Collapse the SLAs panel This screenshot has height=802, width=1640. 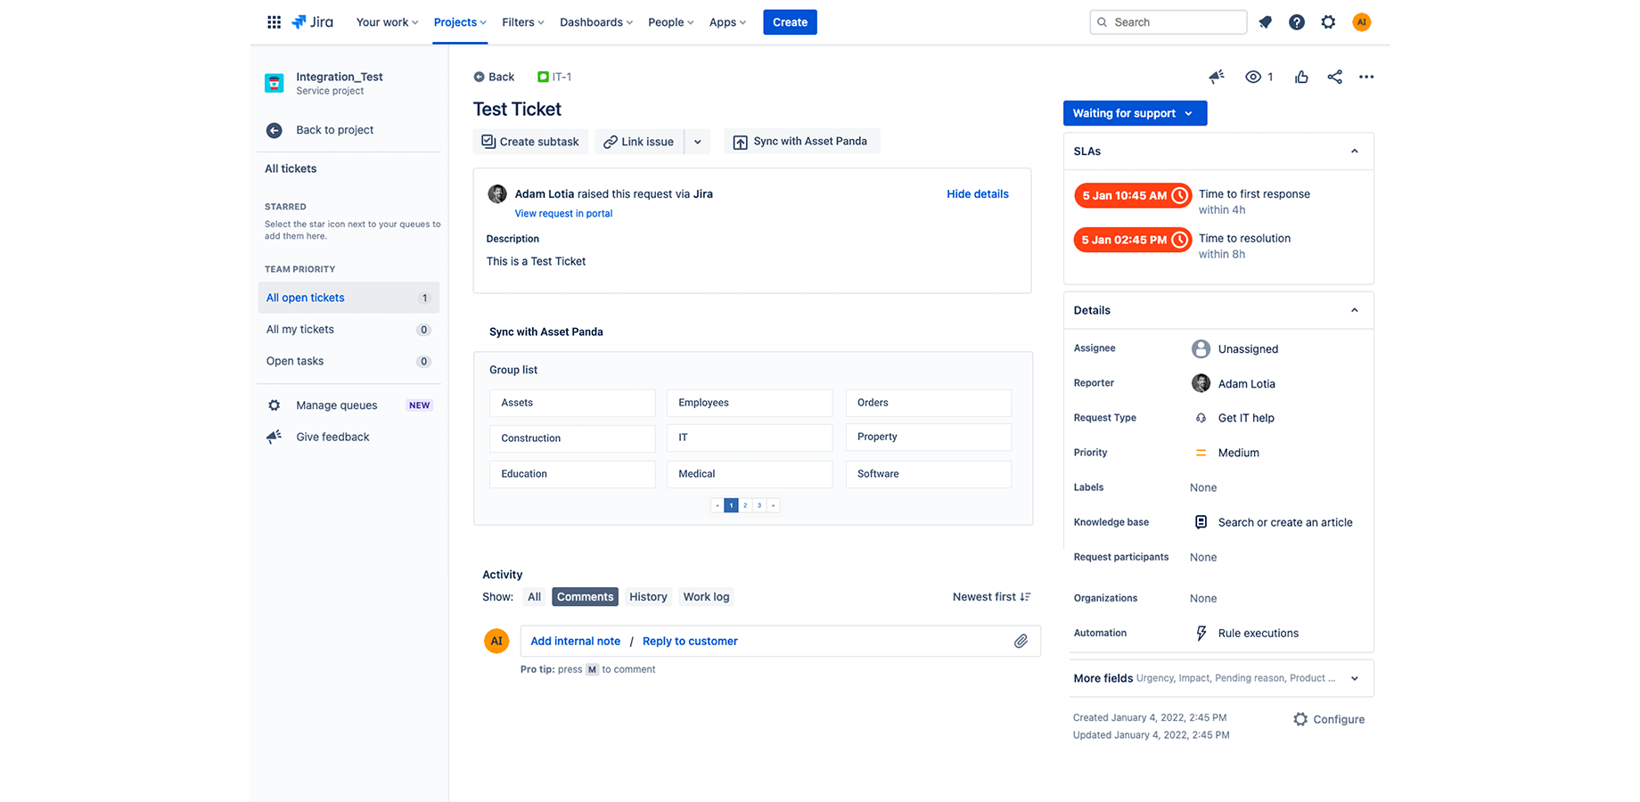point(1354,151)
